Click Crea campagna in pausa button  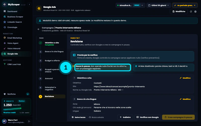[x=178, y=117]
